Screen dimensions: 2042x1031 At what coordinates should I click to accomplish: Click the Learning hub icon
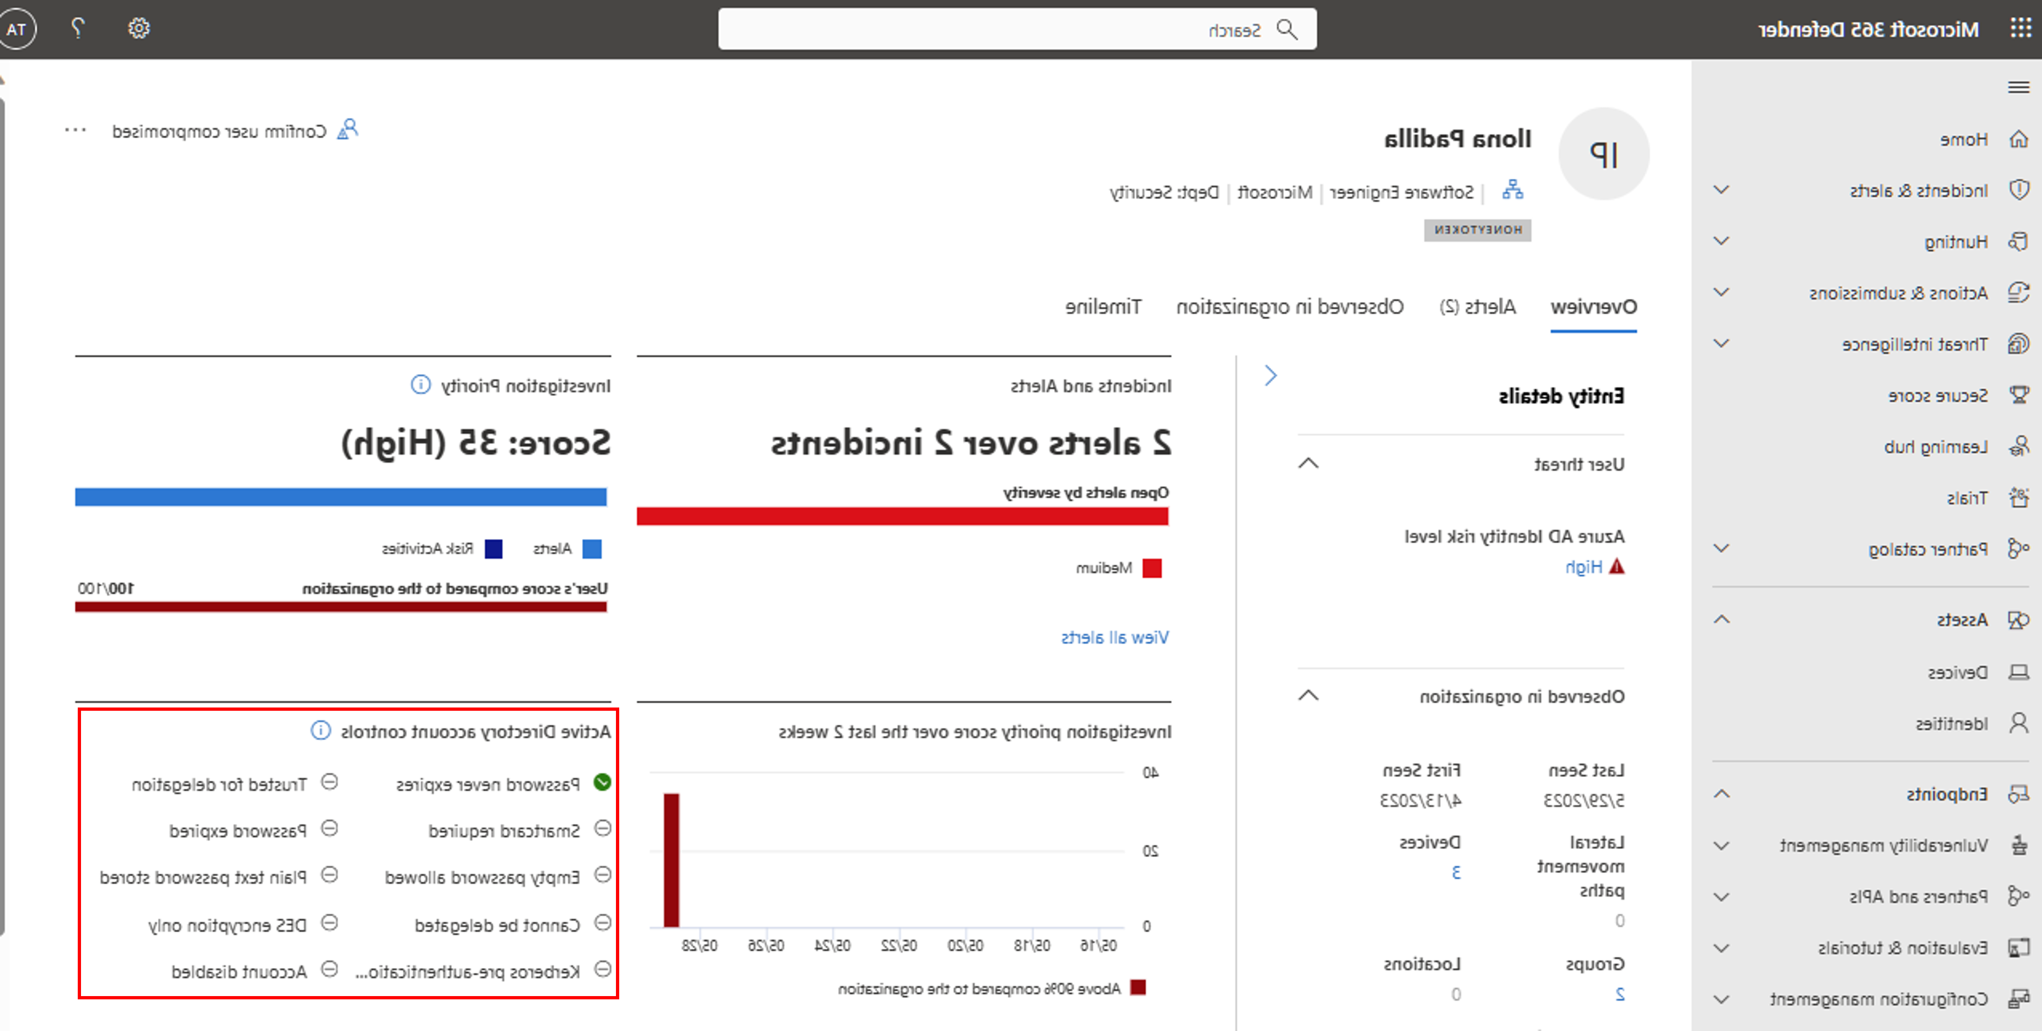2019,446
